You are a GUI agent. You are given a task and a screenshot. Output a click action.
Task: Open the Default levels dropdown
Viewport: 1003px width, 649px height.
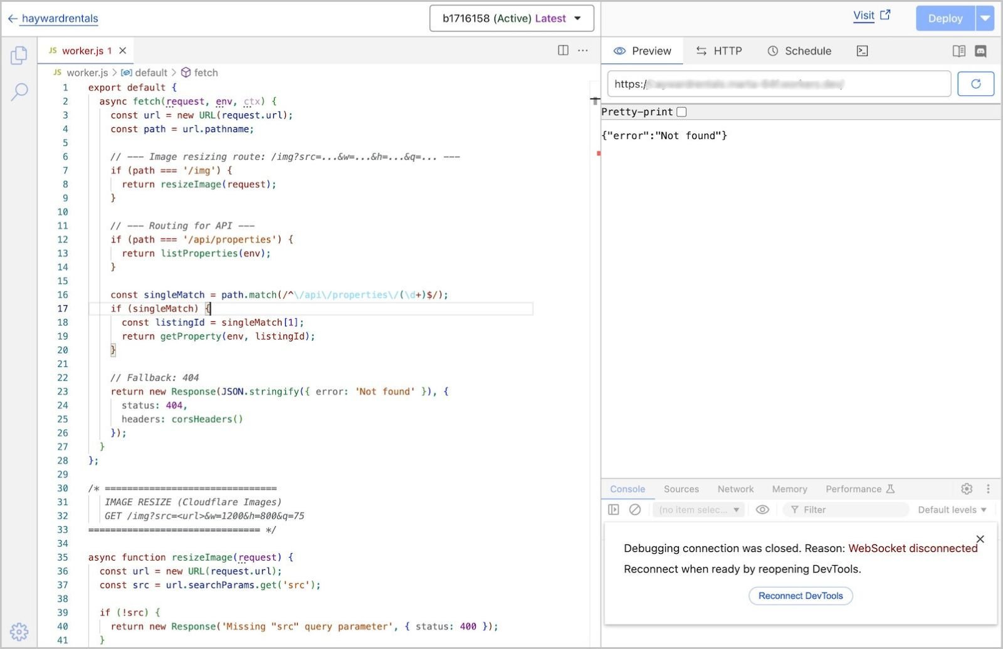[952, 509]
